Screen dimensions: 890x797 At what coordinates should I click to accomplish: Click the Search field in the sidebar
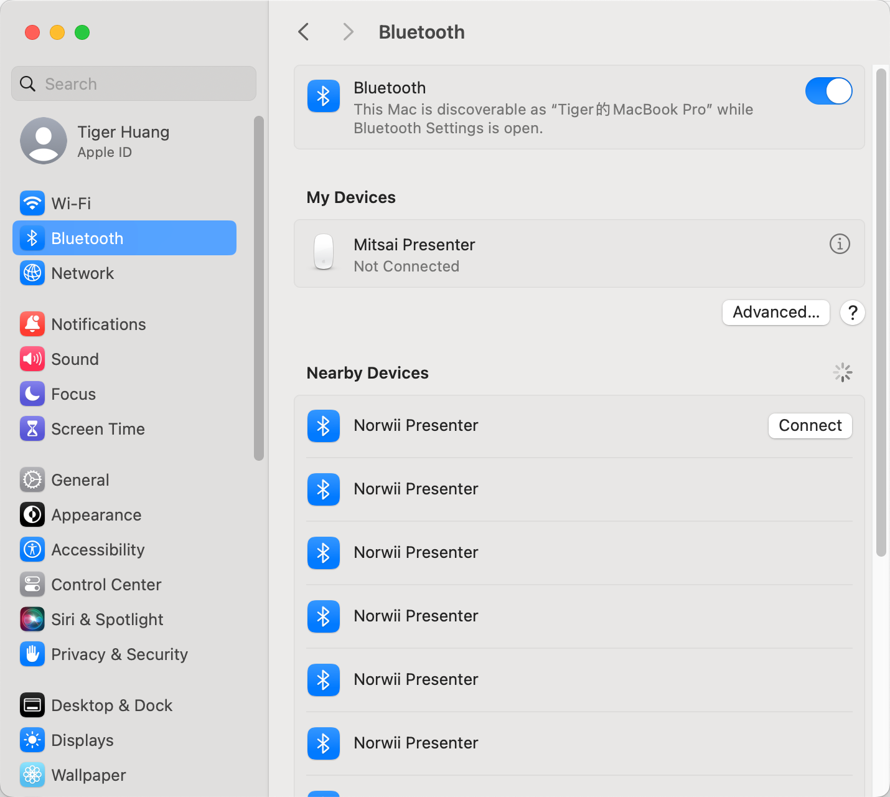(x=134, y=83)
